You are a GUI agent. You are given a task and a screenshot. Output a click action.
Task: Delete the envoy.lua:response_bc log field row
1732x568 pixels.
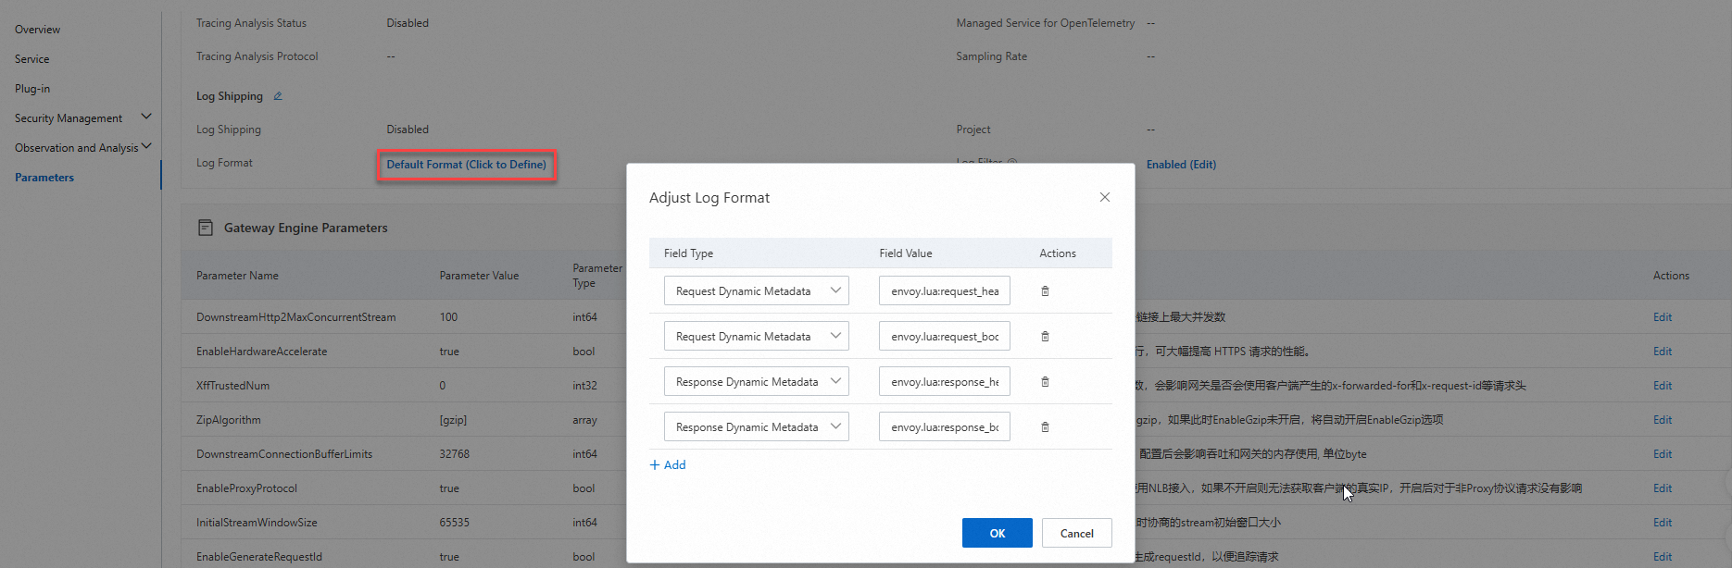pyautogui.click(x=1045, y=427)
